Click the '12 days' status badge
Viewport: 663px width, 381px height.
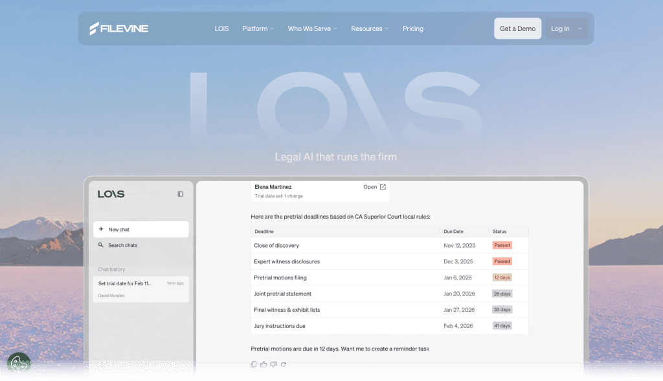pos(502,278)
